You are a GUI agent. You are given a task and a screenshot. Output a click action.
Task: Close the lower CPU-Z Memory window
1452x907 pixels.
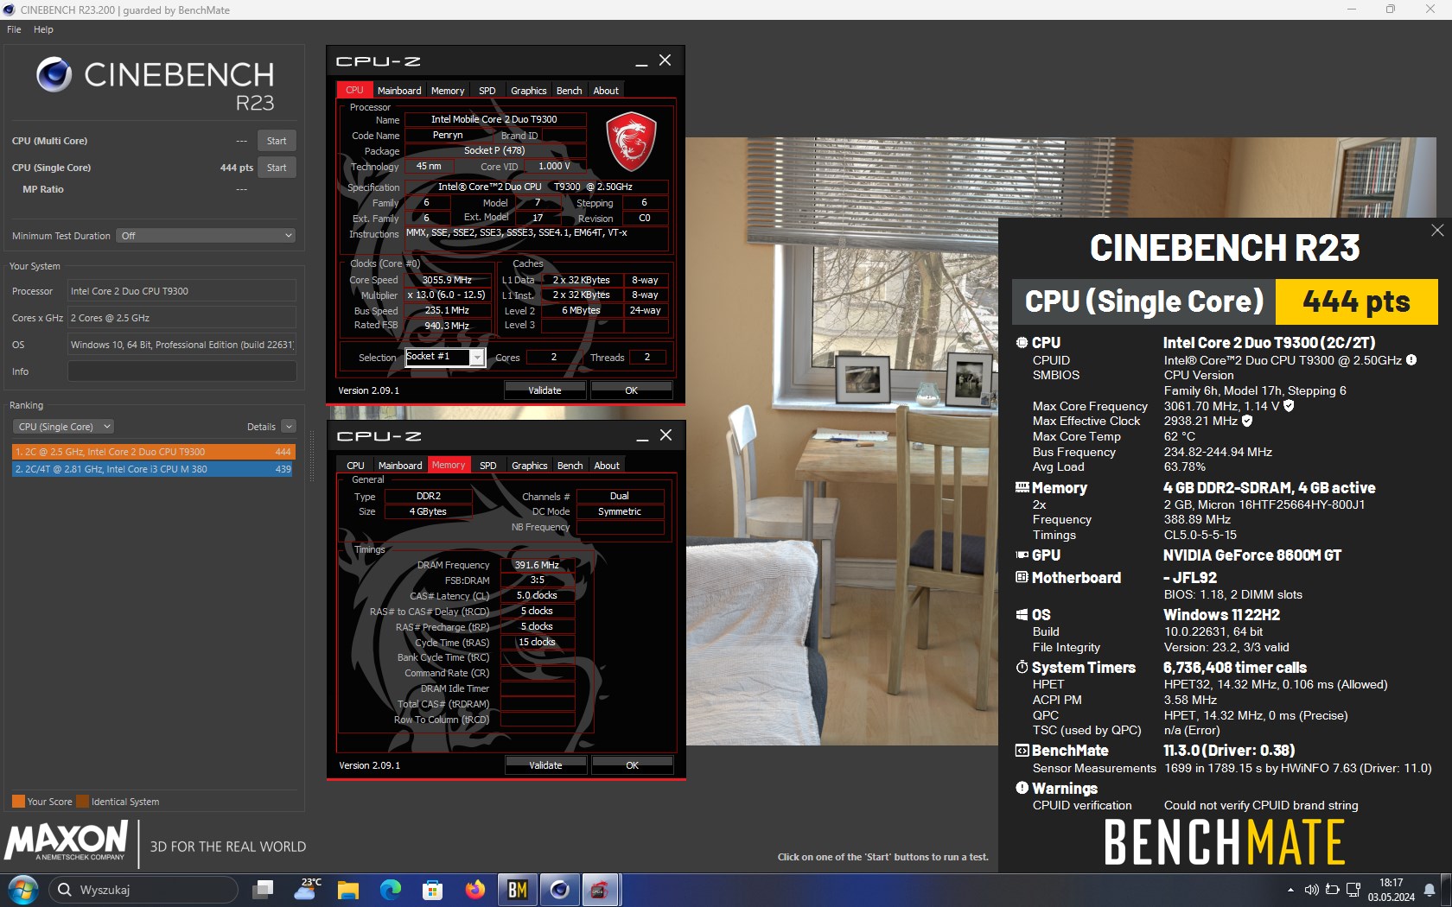pos(665,435)
